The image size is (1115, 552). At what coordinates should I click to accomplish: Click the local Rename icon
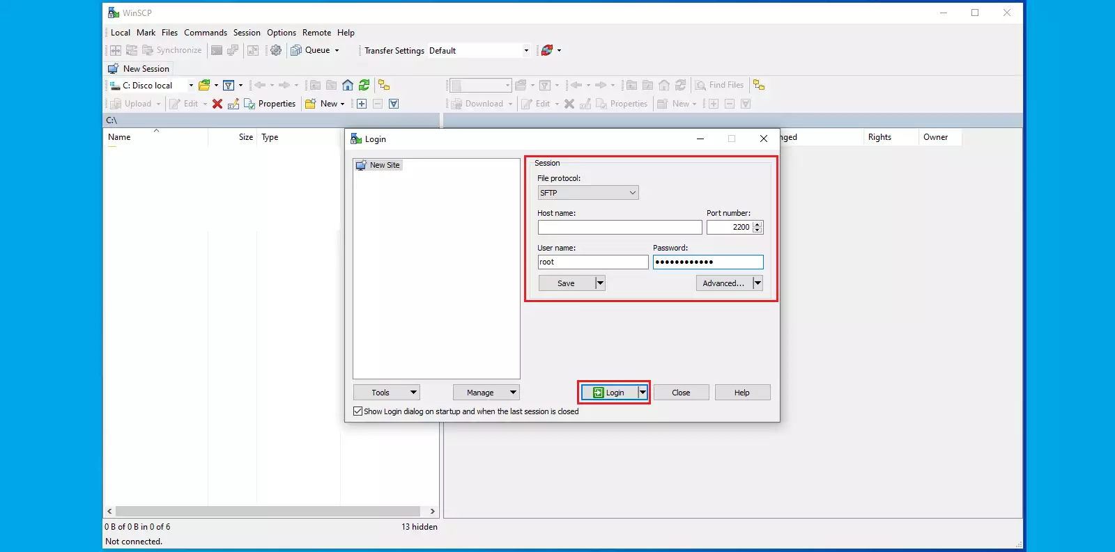pyautogui.click(x=233, y=104)
